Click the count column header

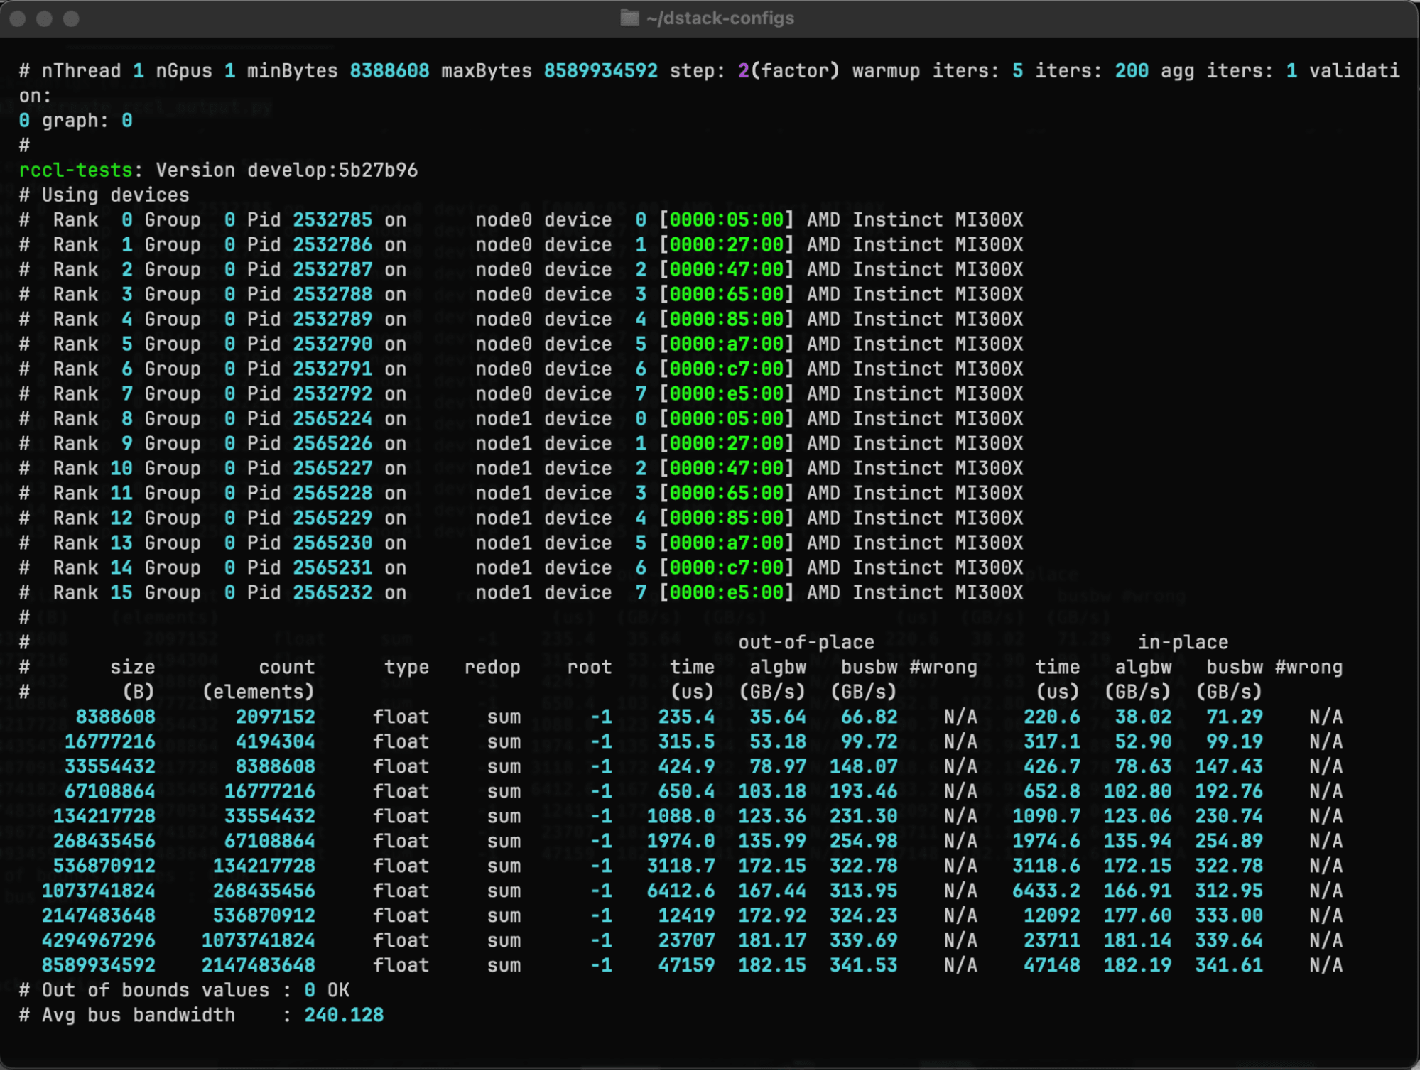click(x=286, y=668)
